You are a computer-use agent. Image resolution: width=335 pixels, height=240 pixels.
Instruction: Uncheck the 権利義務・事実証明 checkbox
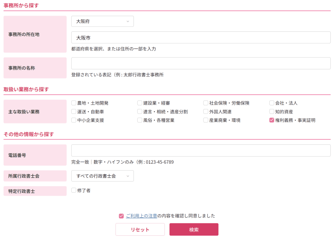[272, 120]
